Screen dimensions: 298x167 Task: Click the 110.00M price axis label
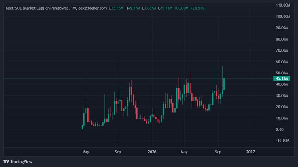click(283, 5)
